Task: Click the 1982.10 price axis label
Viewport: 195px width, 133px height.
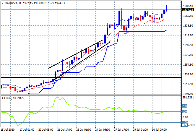Action: 188,6
